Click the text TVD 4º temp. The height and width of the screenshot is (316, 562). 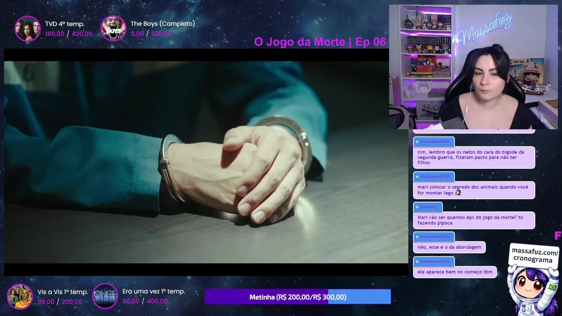[x=65, y=24]
